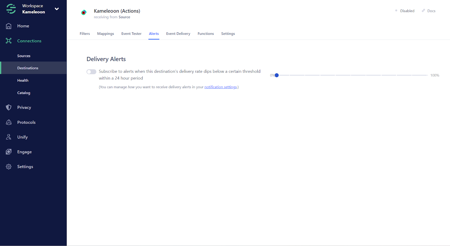Enable the delivery alerts toggle
The height and width of the screenshot is (246, 450).
click(91, 72)
